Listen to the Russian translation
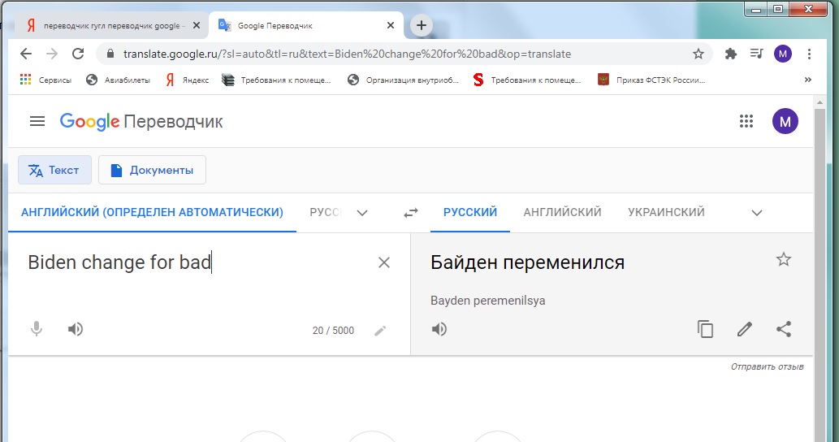This screenshot has height=442, width=839. (x=439, y=329)
